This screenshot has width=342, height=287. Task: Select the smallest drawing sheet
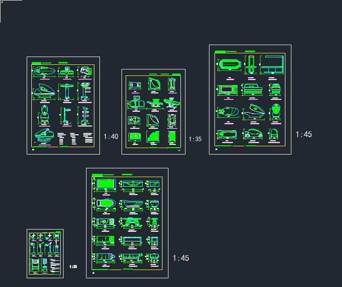[45, 253]
